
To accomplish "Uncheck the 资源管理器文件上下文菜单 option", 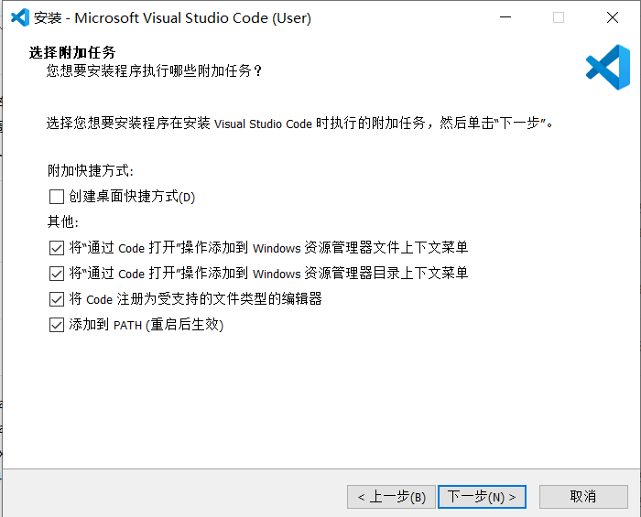I will coord(57,248).
